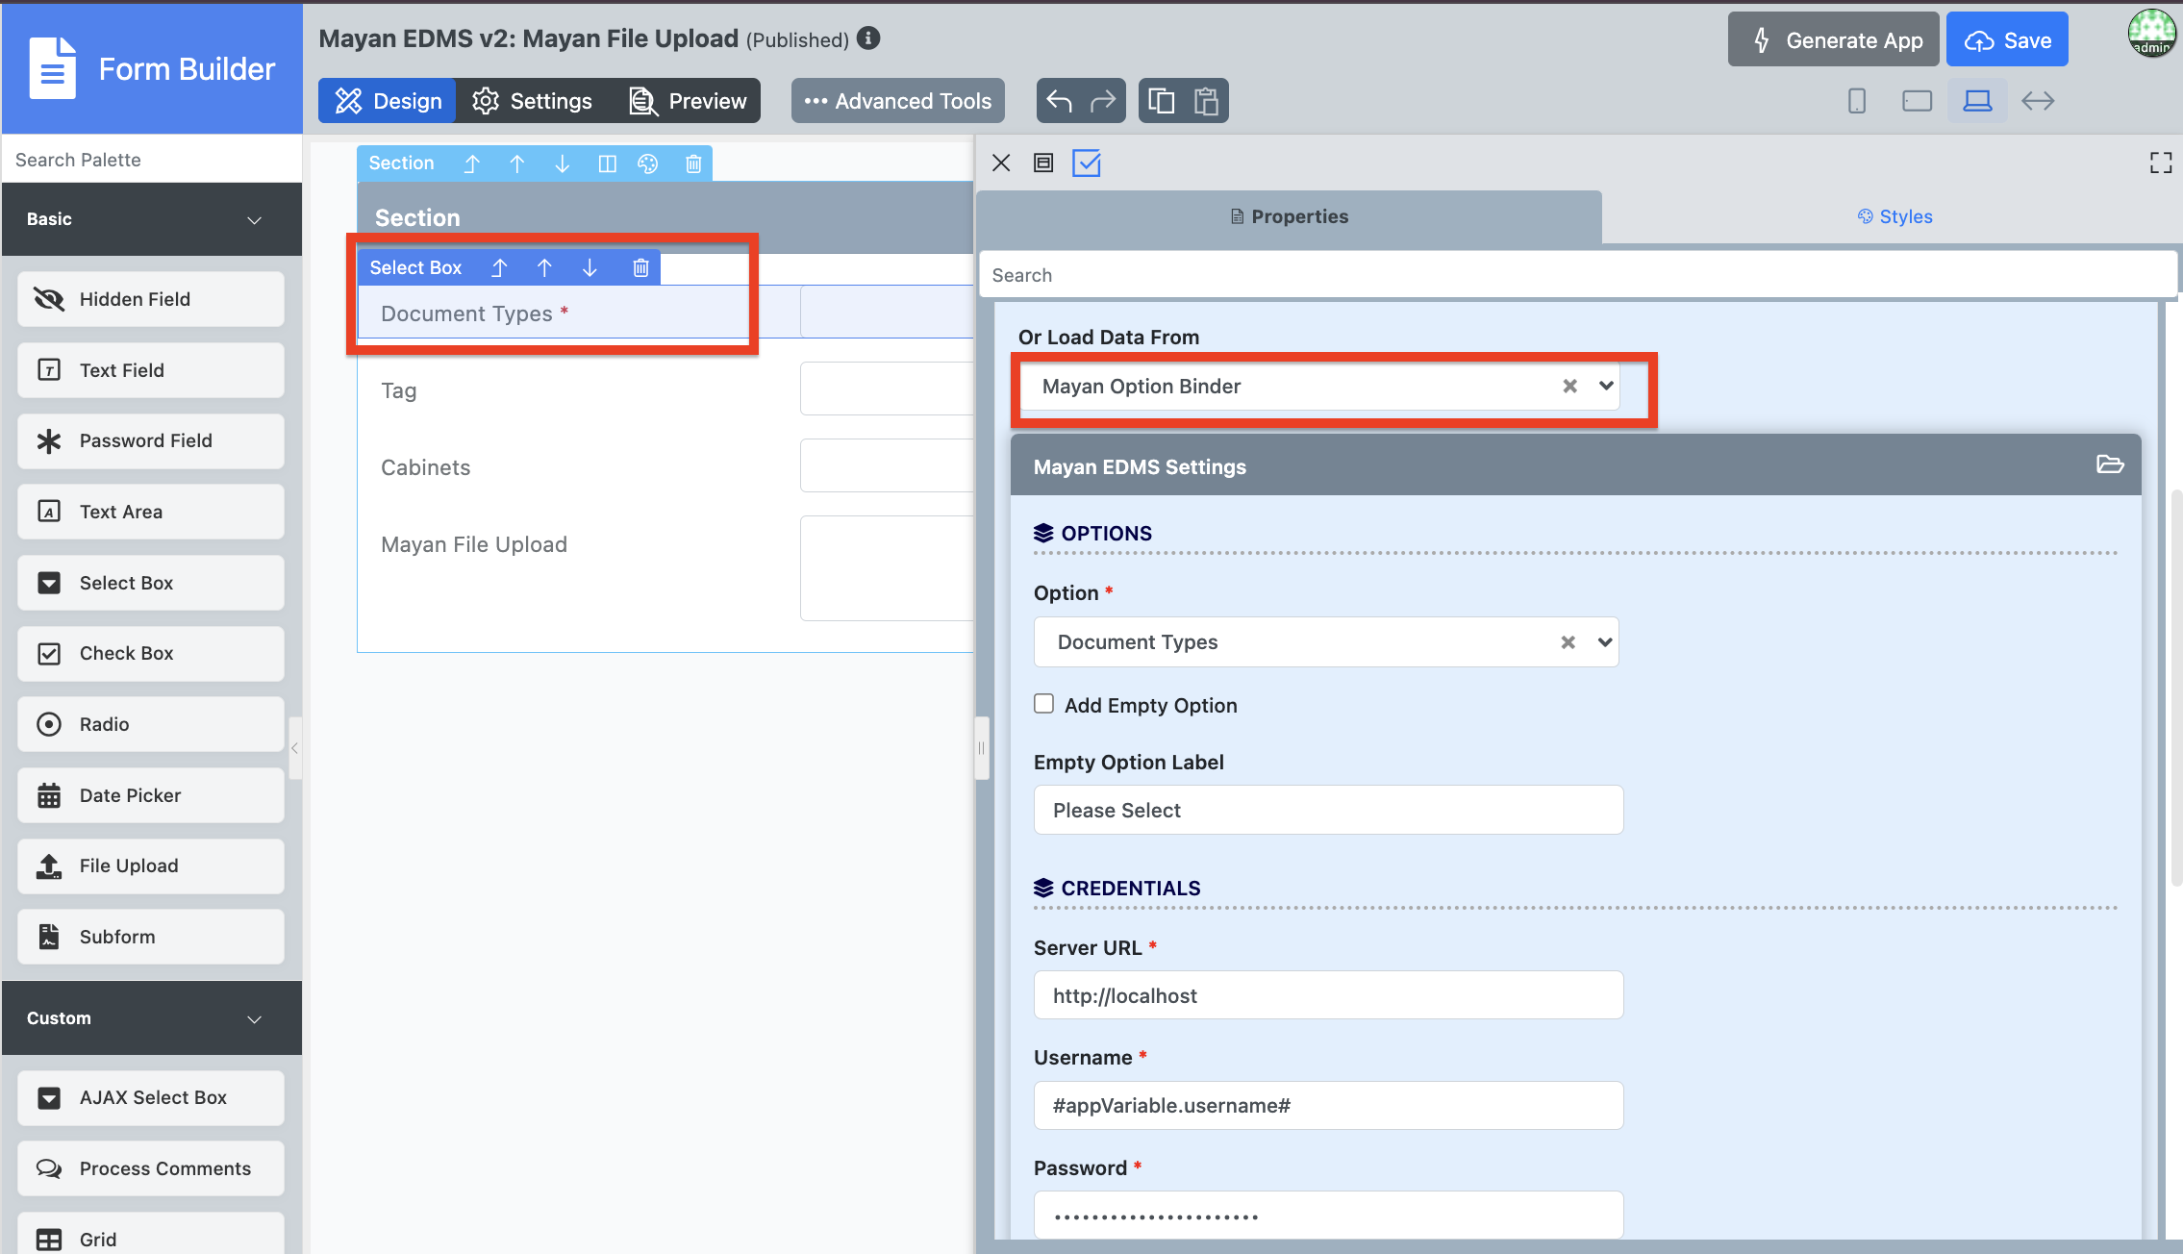Choose File Upload palette item
2183x1254 pixels.
point(151,865)
